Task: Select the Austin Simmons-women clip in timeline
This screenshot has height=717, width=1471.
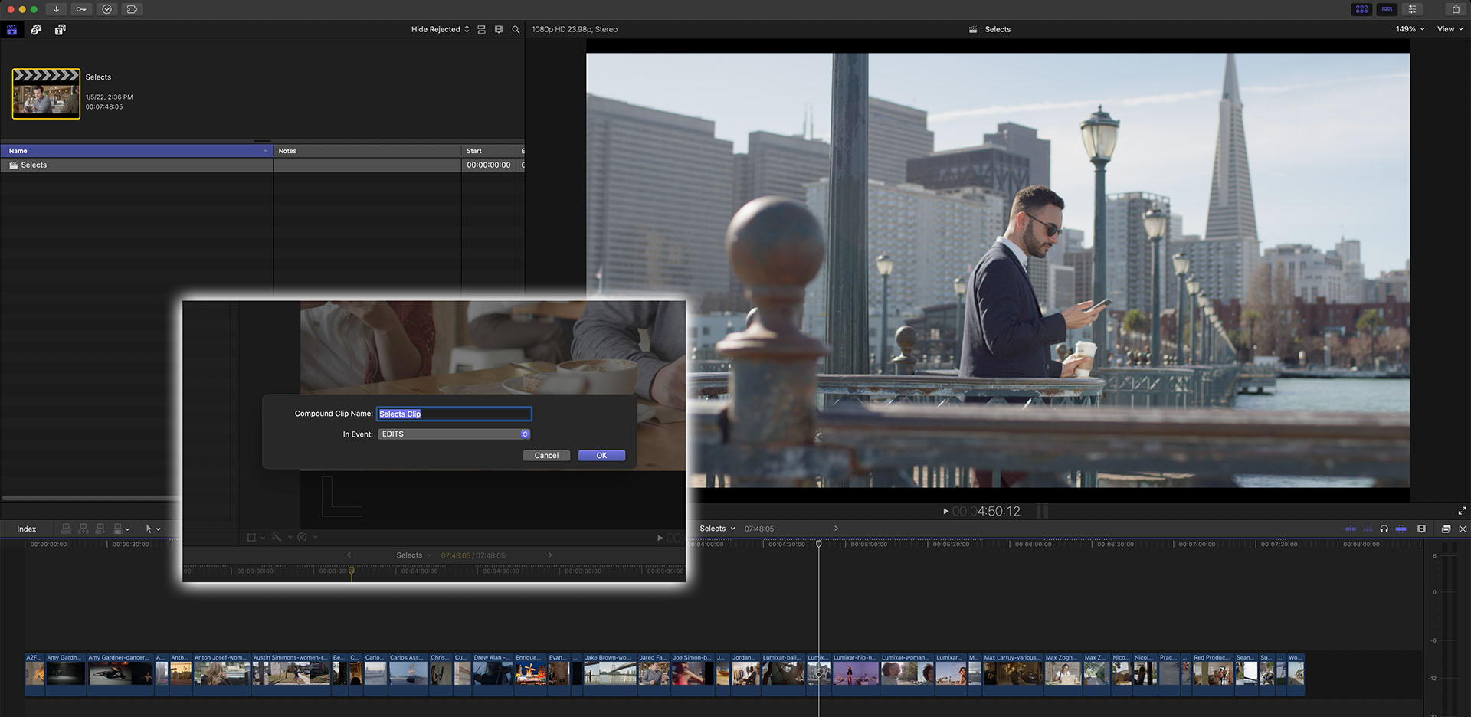Action: 292,673
